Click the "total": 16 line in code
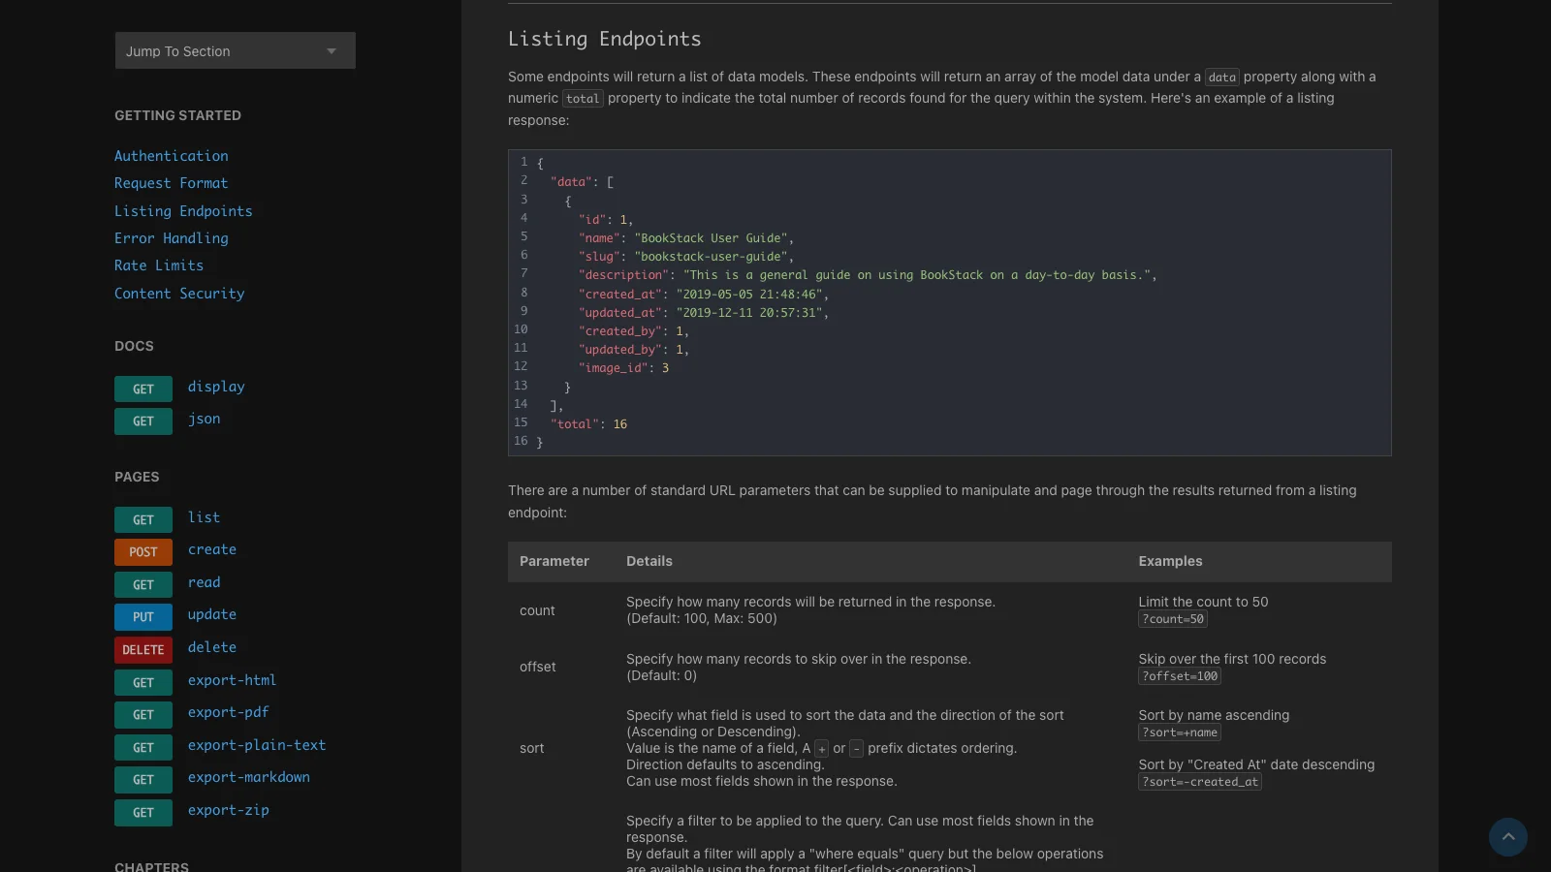 click(x=588, y=424)
